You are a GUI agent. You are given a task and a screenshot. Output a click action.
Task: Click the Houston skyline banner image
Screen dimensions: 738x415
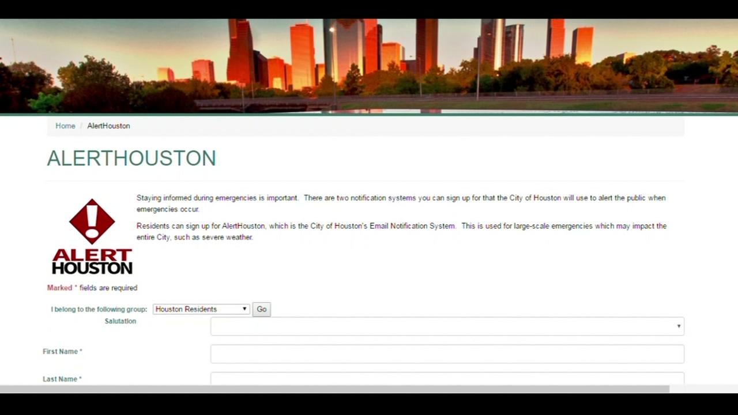click(369, 66)
